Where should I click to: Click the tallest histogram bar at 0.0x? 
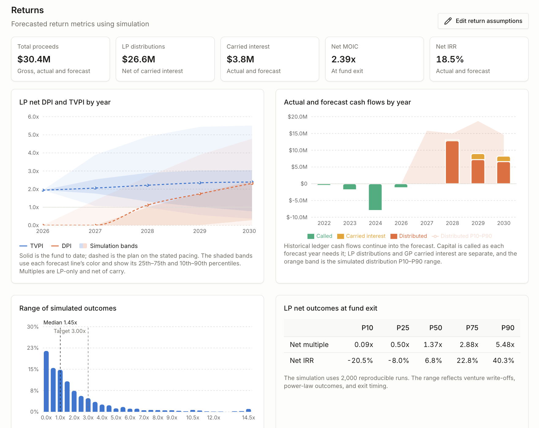point(46,381)
